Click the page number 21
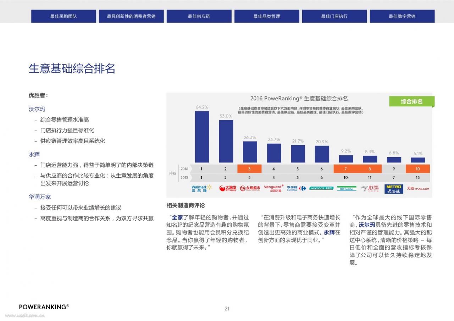Screen dimensions: 454x321 (x=227, y=309)
